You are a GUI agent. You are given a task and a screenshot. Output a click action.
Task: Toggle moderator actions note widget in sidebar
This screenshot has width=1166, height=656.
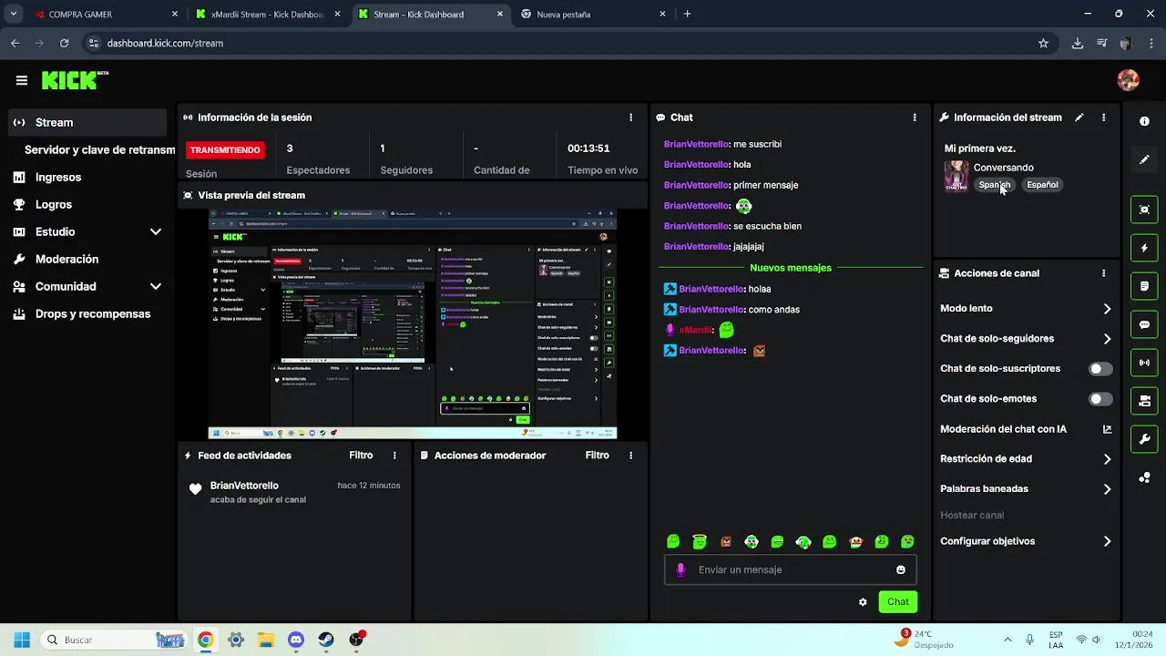coord(1144,286)
